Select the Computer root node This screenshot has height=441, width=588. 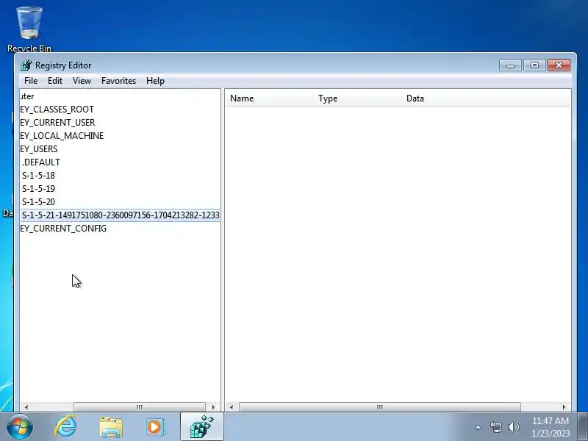pos(27,96)
